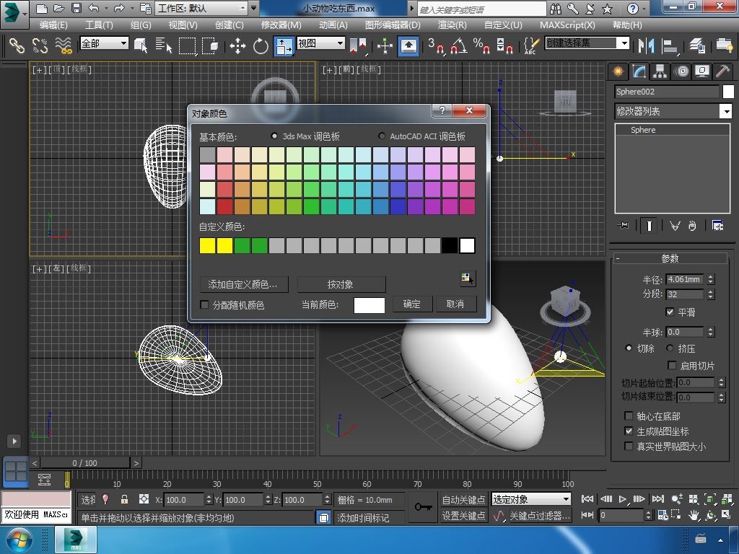Uncheck the Smooth (平滑) checkbox
Viewport: 739px width, 554px height.
point(670,312)
